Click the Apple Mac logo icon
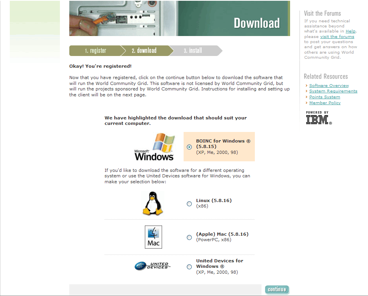The width and height of the screenshot is (368, 296). pos(153,237)
